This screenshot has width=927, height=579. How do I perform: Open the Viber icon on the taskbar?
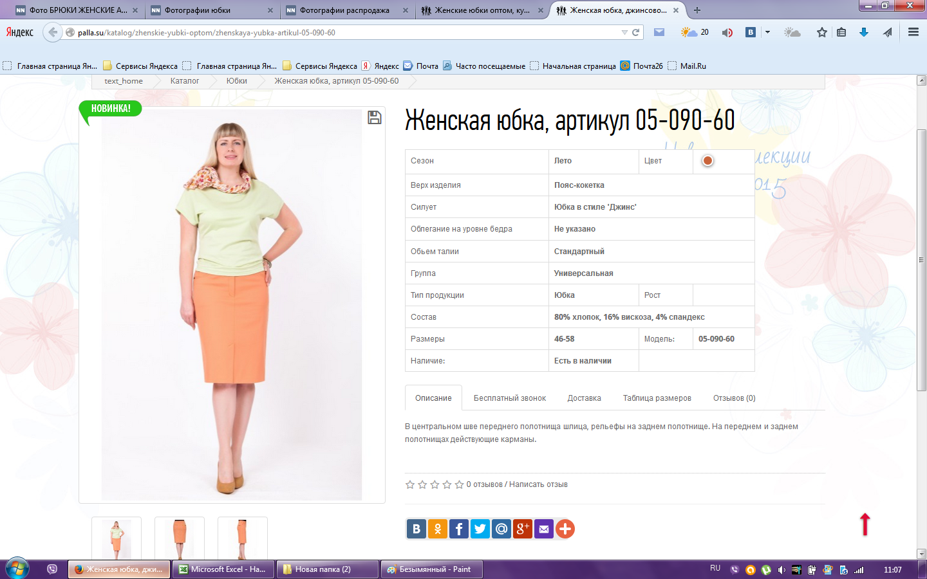(52, 569)
